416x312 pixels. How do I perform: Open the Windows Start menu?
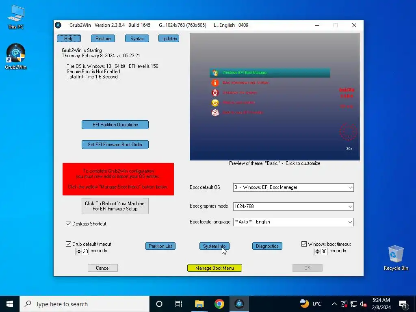pyautogui.click(x=10, y=304)
